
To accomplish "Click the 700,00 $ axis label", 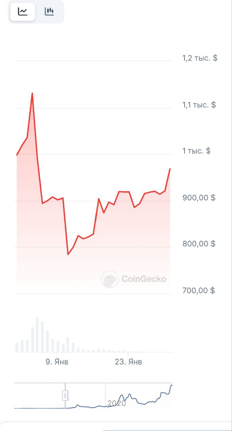I will 199,290.
